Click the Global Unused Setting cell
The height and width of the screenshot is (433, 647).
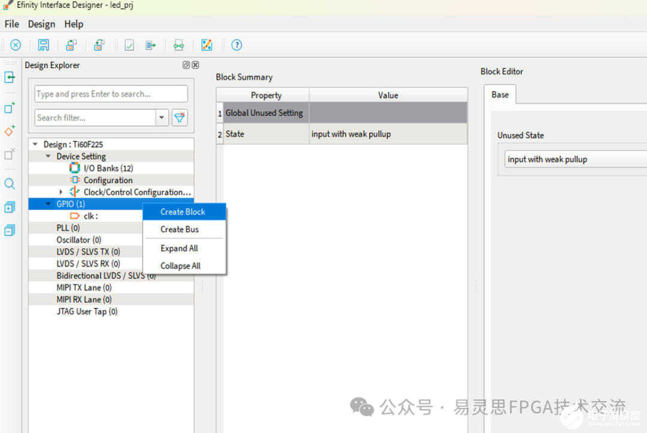coord(266,113)
